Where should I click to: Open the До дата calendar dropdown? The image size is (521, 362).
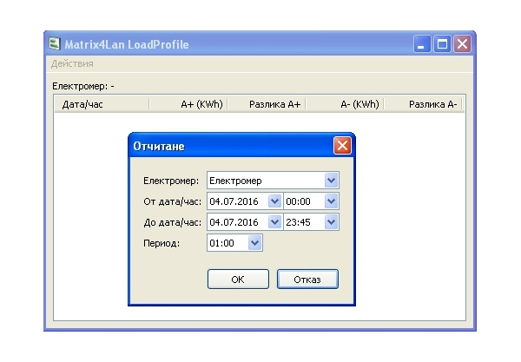pyautogui.click(x=274, y=222)
